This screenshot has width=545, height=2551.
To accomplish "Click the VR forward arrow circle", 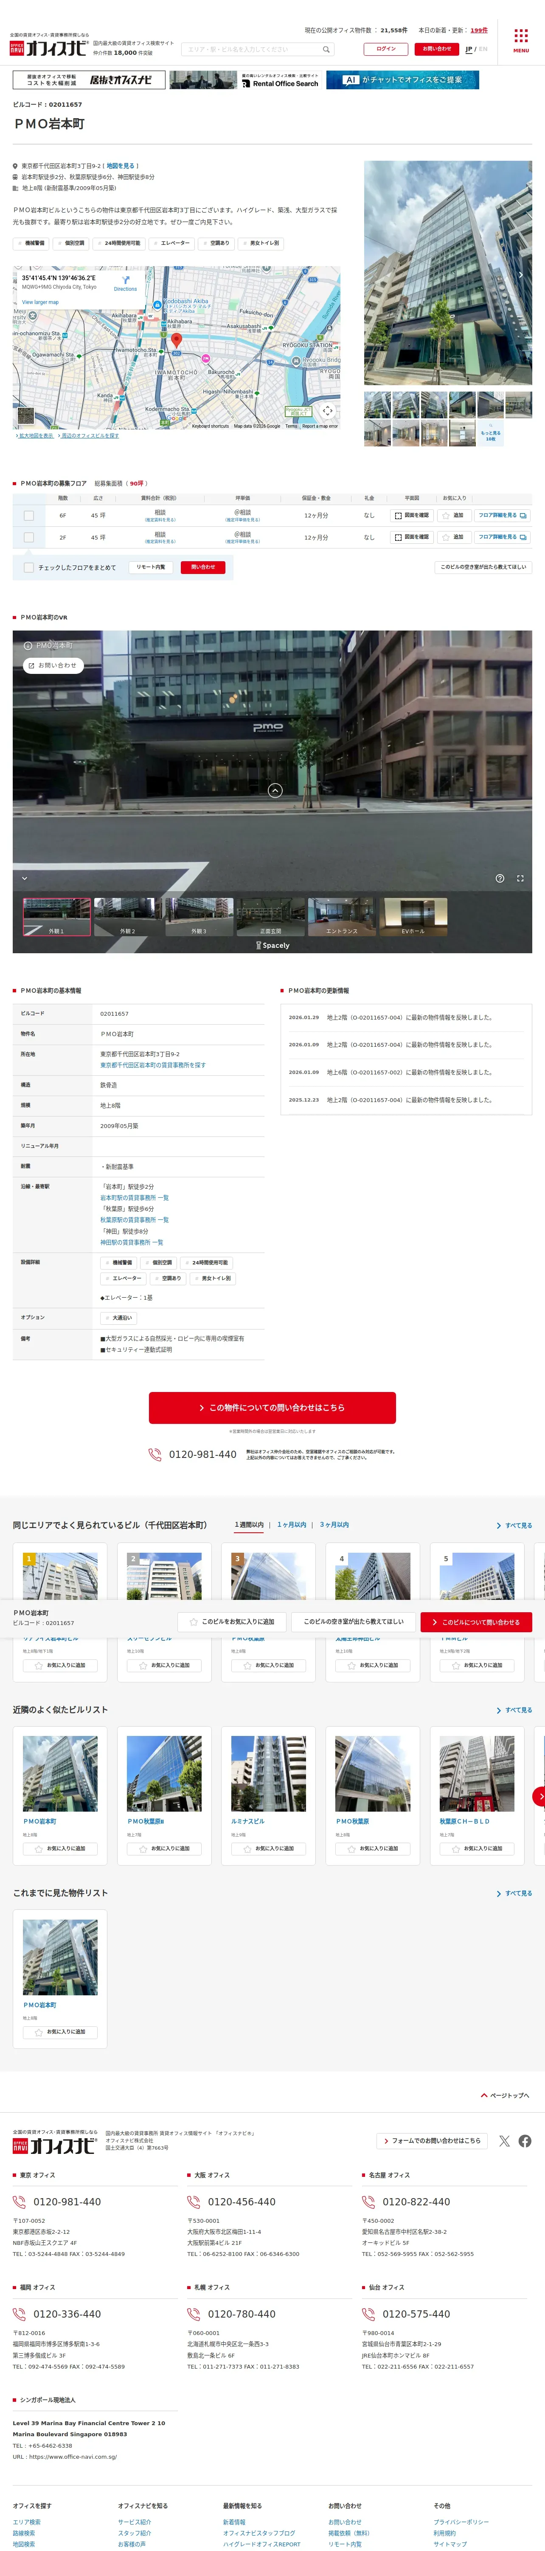I will pyautogui.click(x=275, y=790).
